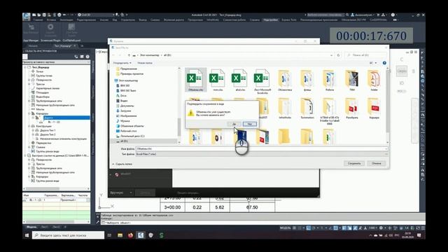Open the Анализ ribbon tab
This screenshot has height=252, width=448.
click(x=104, y=20)
